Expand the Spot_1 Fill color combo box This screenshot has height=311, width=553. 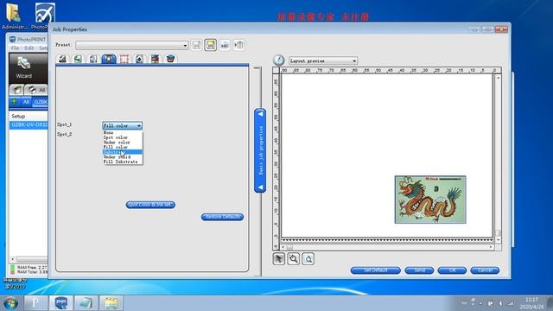[x=123, y=125]
